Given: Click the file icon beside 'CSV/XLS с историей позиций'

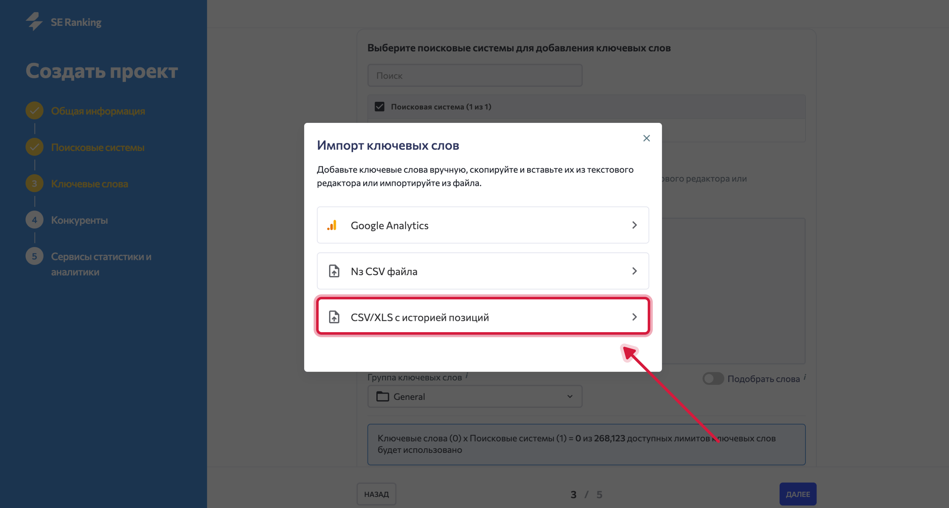Looking at the screenshot, I should pyautogui.click(x=334, y=317).
